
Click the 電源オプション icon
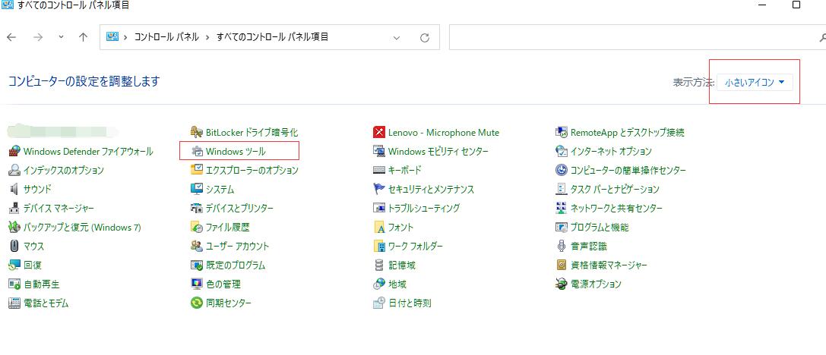562,284
